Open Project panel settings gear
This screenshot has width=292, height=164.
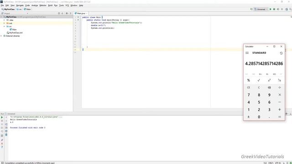(x=67, y=13)
